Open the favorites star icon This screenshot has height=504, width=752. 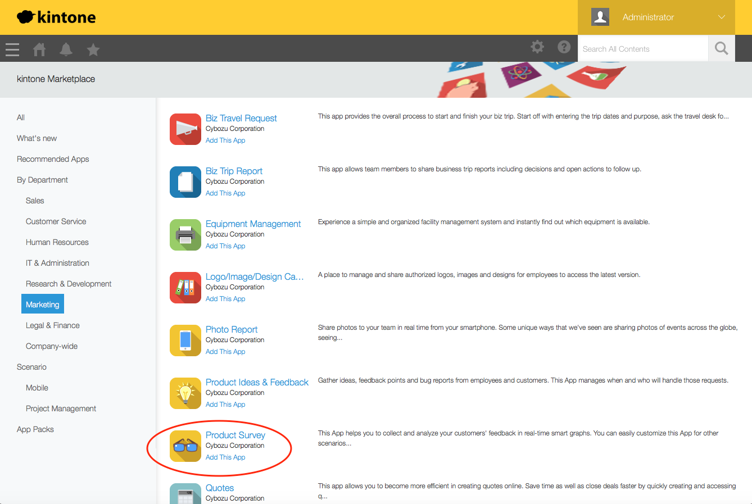click(93, 49)
